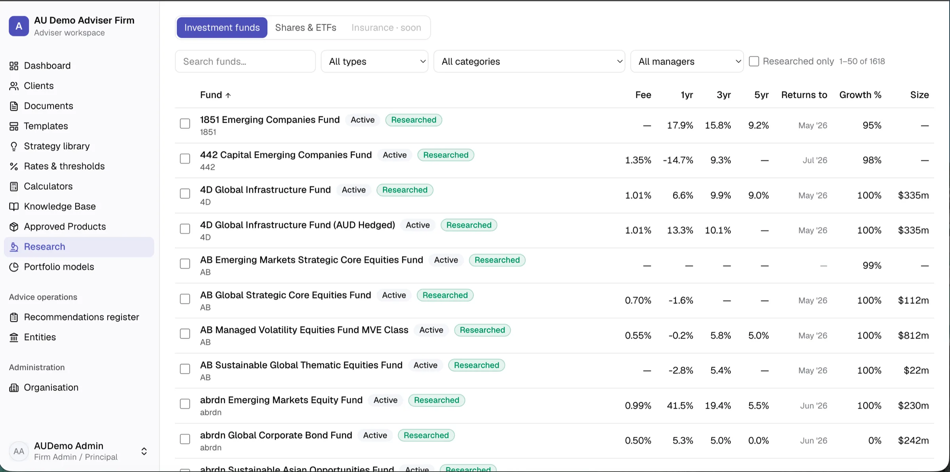This screenshot has height=472, width=950.
Task: Open the 4D Global Infrastructure Fund (AUD Hedged) link
Action: pos(297,225)
